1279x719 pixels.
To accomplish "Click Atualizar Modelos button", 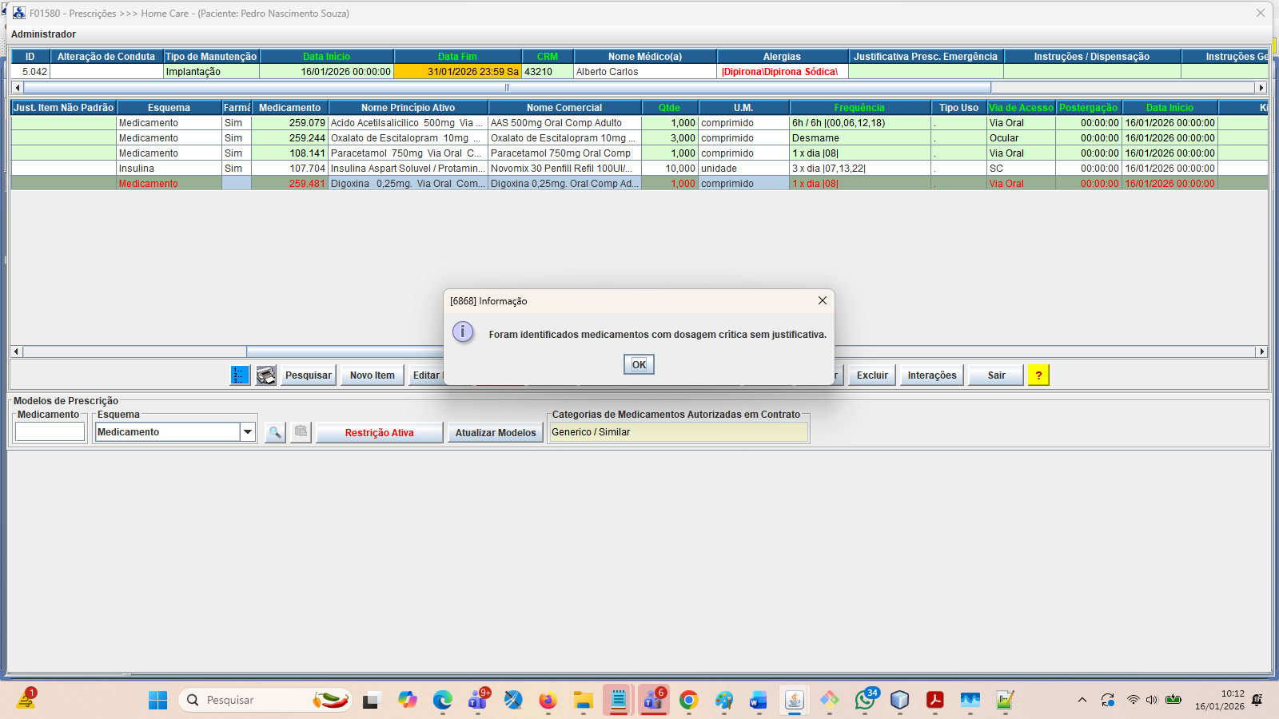I will [495, 433].
